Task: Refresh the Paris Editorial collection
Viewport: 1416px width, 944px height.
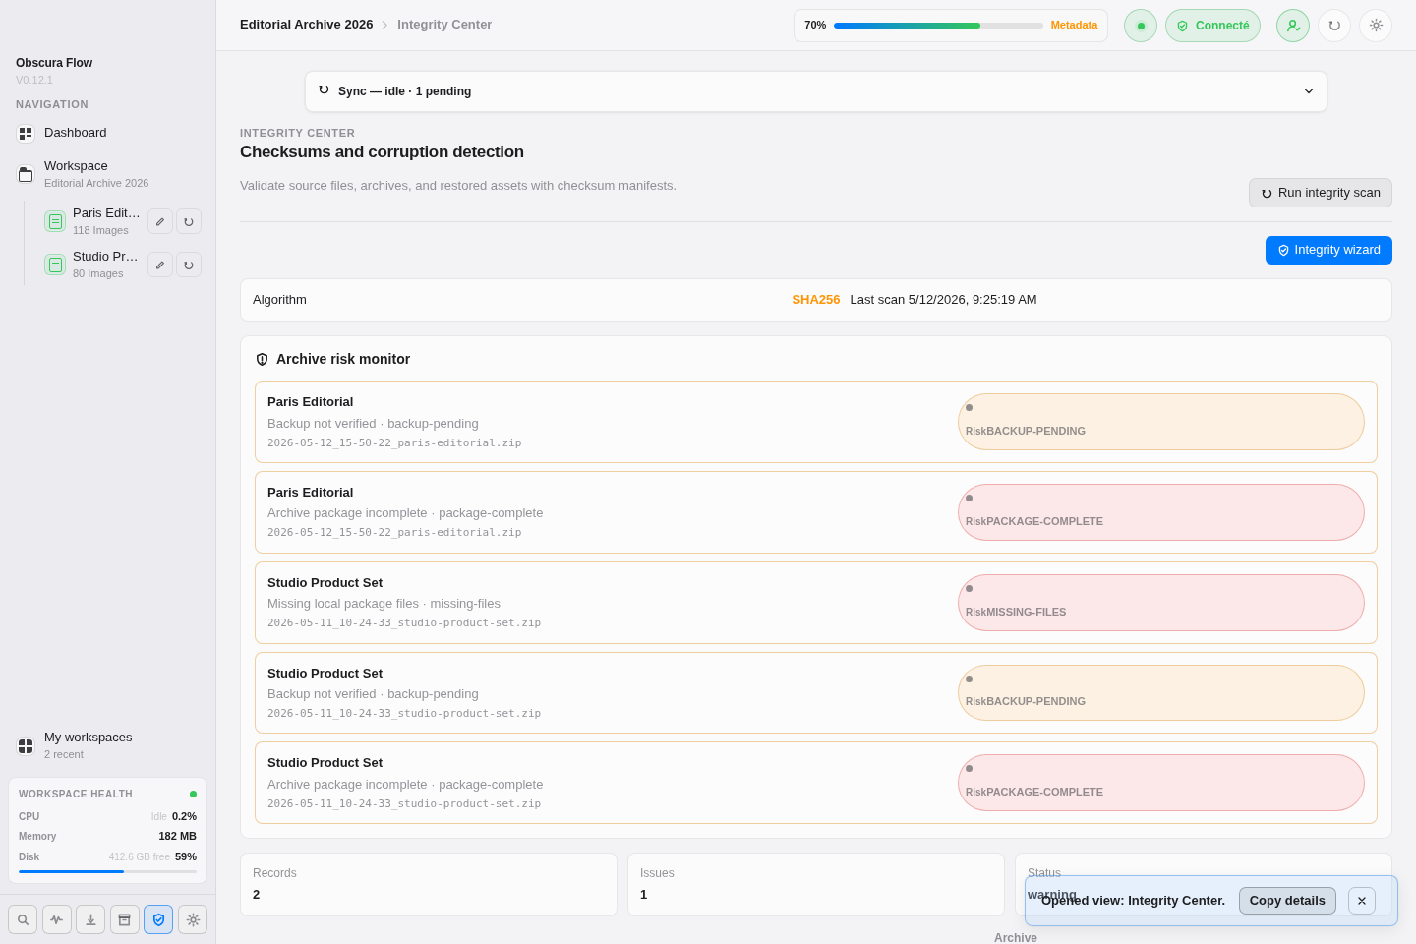Action: [189, 221]
